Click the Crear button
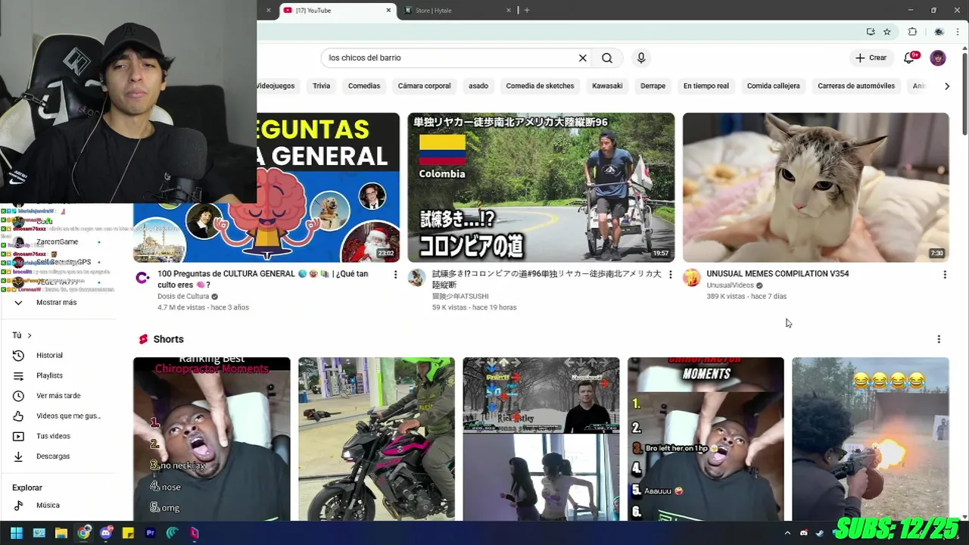This screenshot has height=545, width=969. point(871,58)
